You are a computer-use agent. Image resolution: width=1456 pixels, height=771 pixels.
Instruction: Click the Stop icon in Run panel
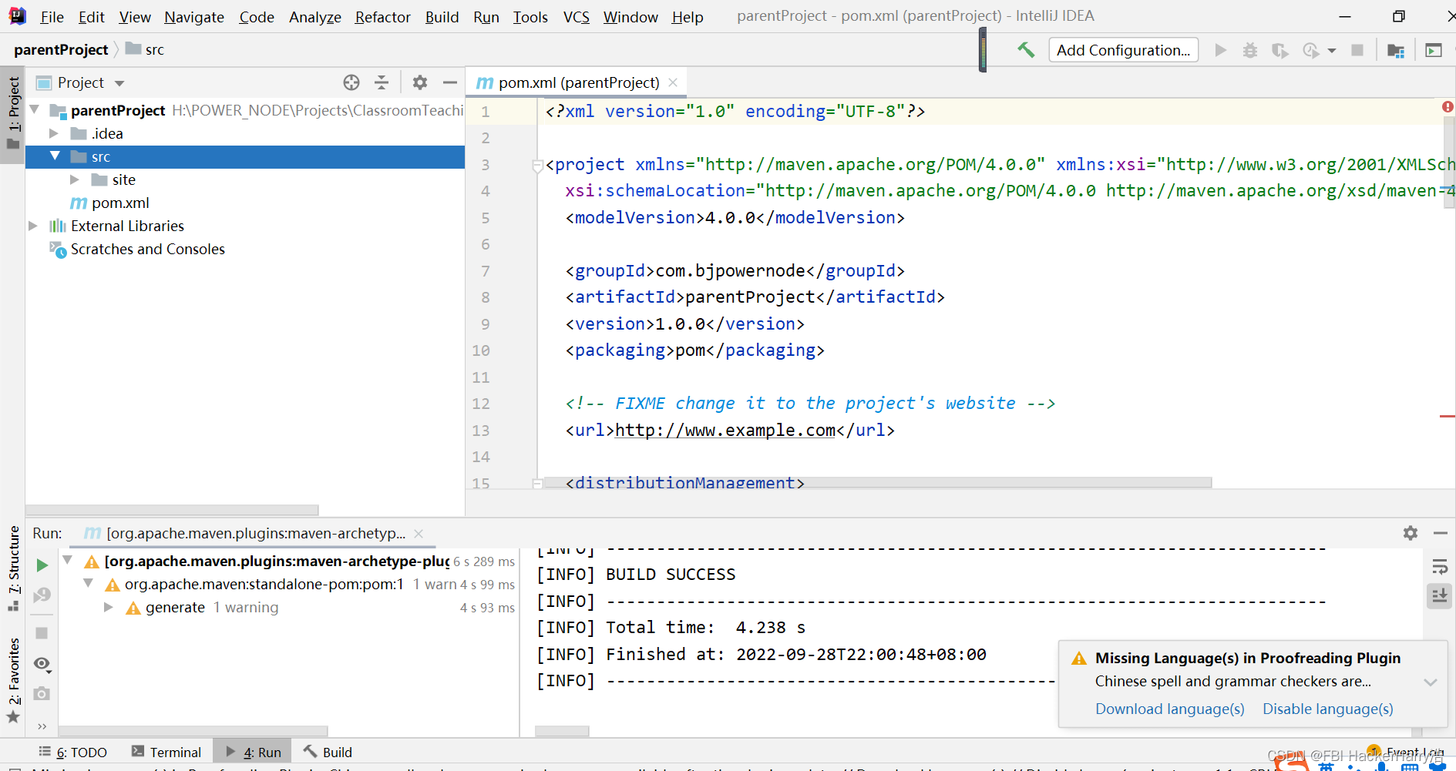click(42, 633)
